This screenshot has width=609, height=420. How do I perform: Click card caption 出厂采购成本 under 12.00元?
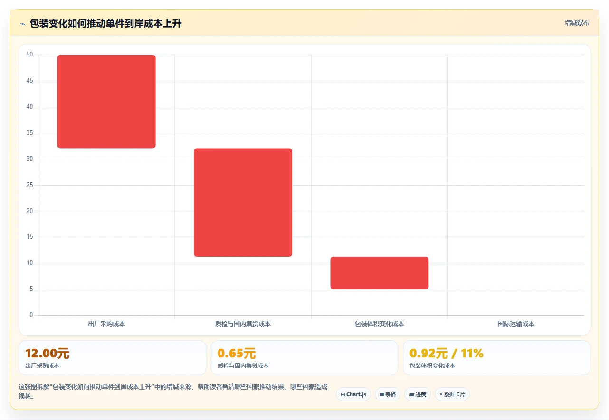(42, 366)
